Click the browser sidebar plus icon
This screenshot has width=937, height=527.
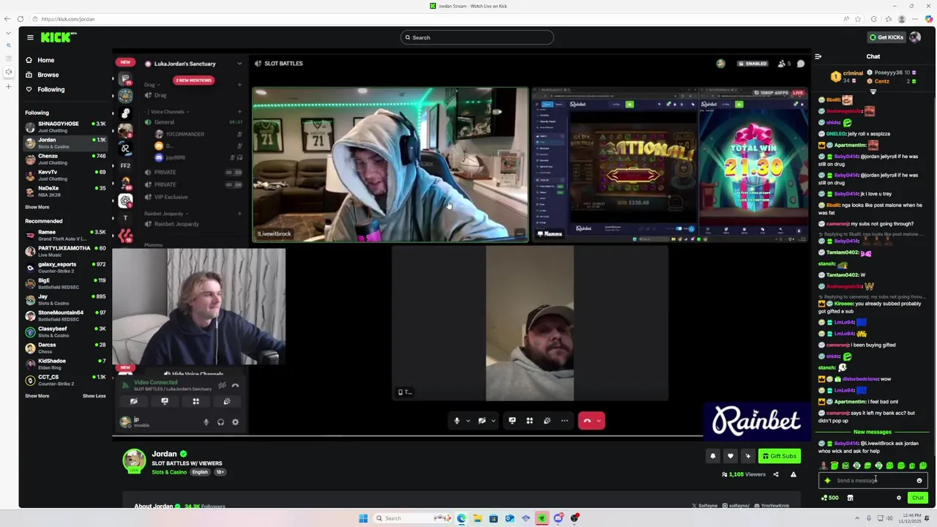click(x=8, y=86)
